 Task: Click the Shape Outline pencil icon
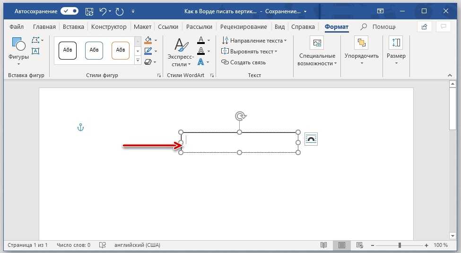(x=148, y=51)
